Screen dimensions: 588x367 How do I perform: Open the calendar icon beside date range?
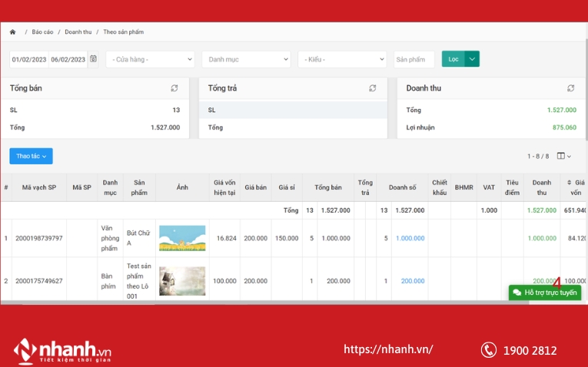[93, 59]
